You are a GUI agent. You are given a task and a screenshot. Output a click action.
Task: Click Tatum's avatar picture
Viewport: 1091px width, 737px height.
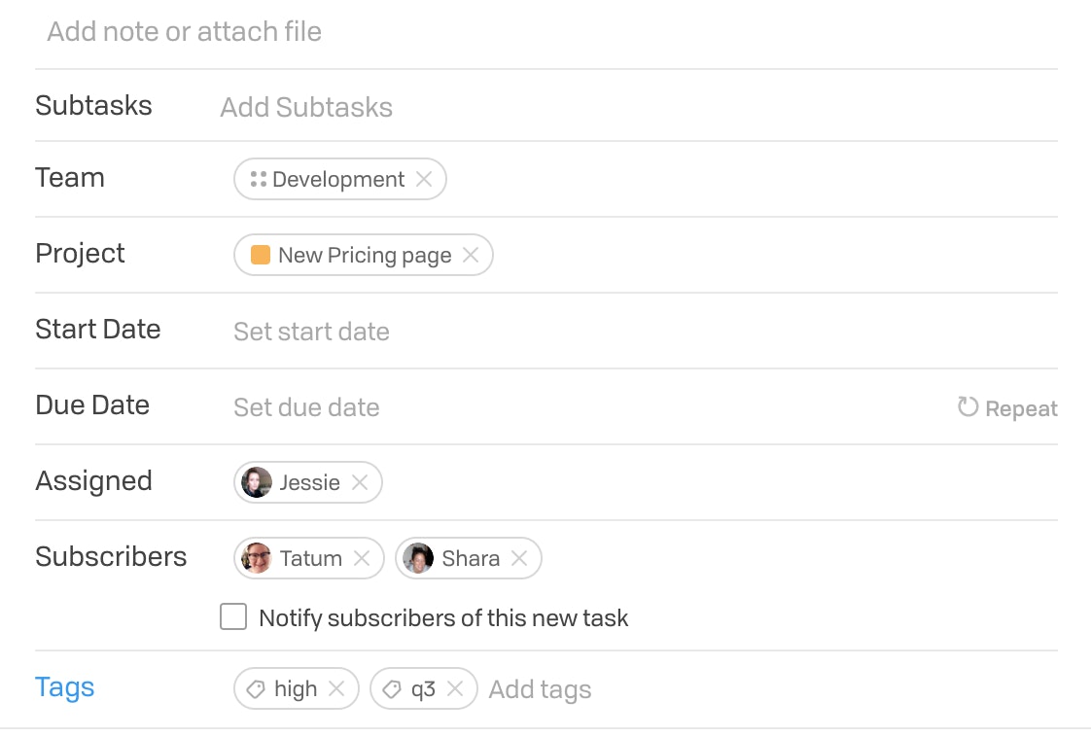tap(256, 558)
